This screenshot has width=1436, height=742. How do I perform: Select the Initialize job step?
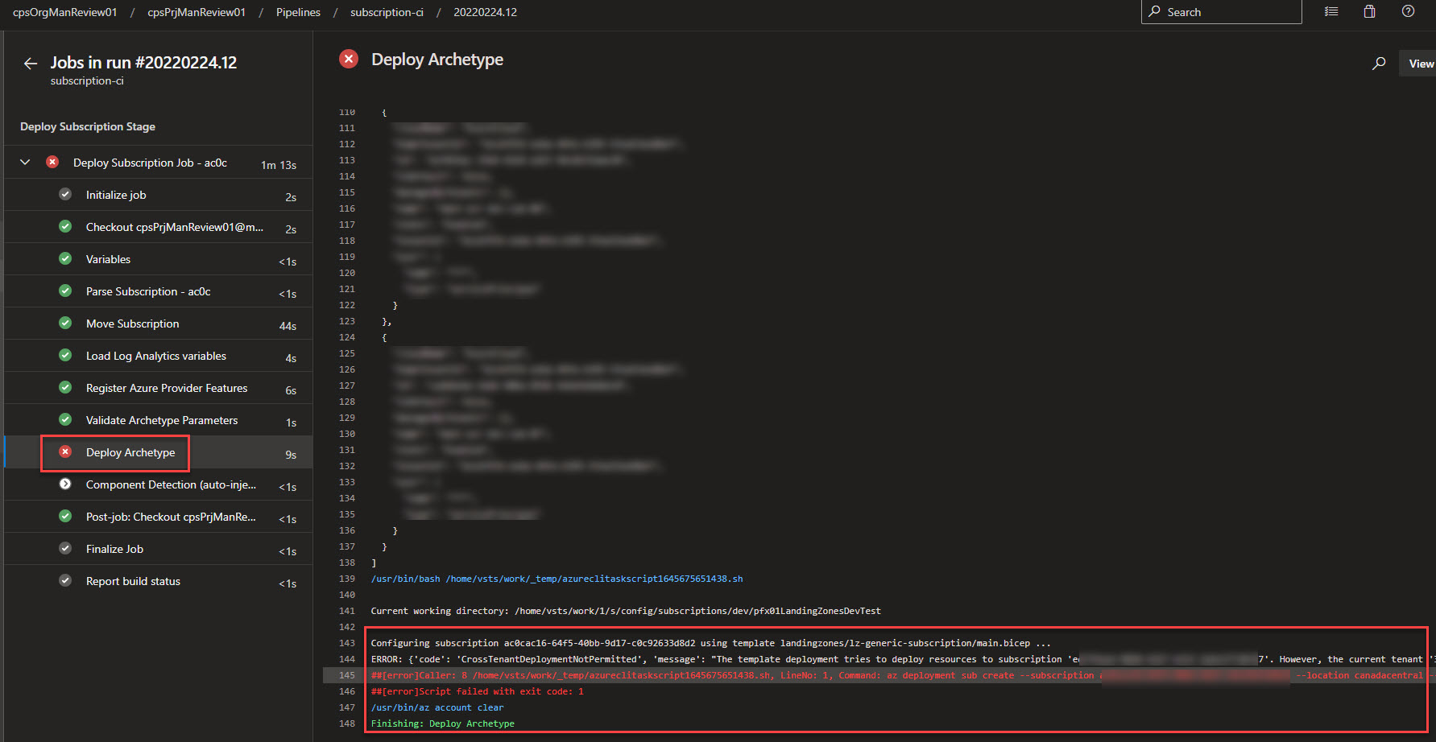[159, 195]
